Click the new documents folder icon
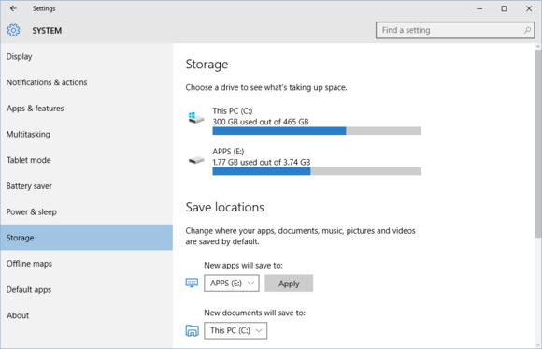Image resolution: width=542 pixels, height=349 pixels. 192,330
